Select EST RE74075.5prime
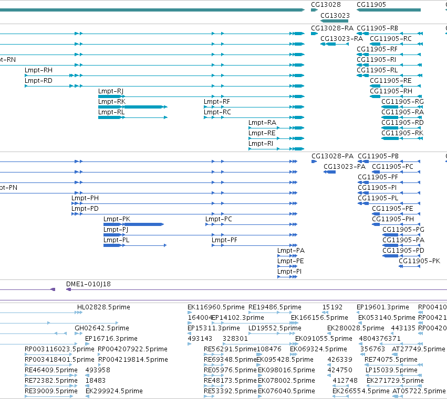The width and height of the screenshot is (447, 399). pos(391,360)
